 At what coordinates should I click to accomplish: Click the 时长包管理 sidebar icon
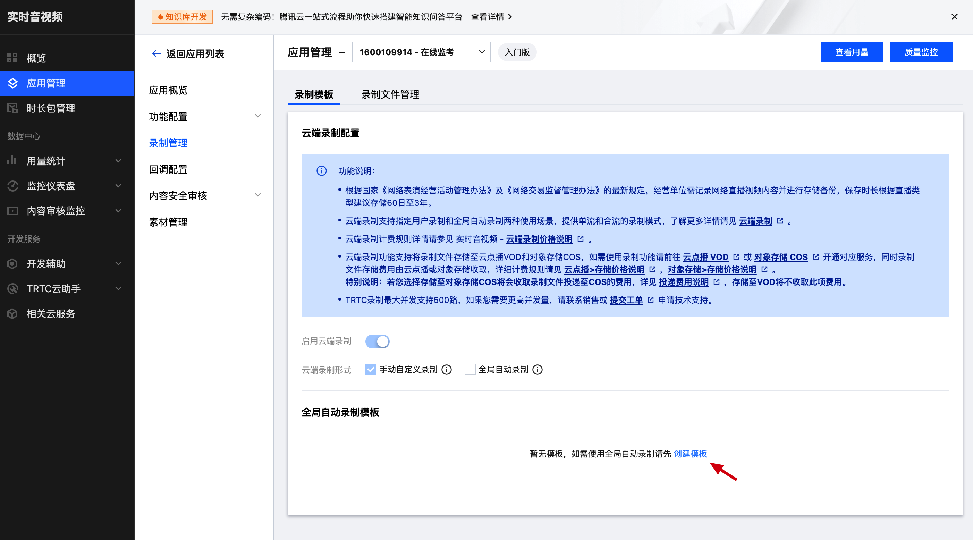click(x=12, y=108)
